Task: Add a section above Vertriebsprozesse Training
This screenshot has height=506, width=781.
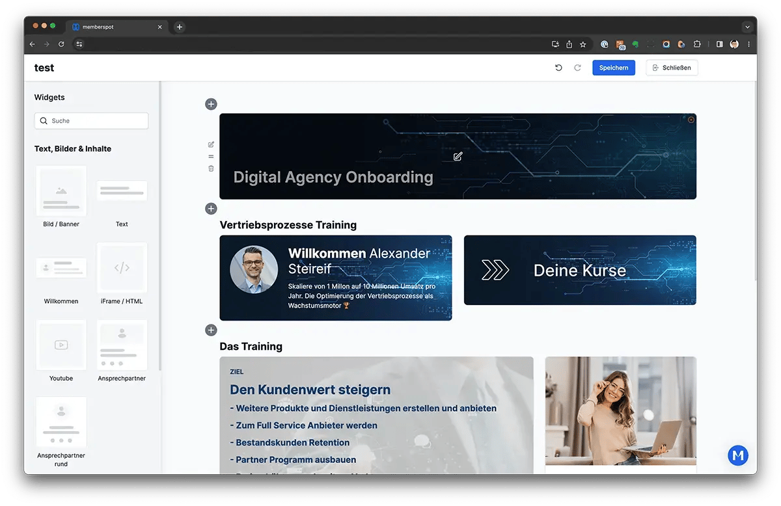Action: click(211, 209)
